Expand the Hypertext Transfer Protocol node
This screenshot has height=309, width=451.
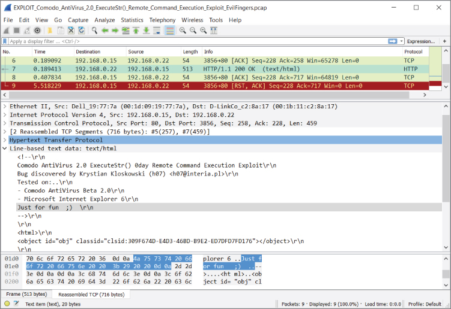point(5,140)
